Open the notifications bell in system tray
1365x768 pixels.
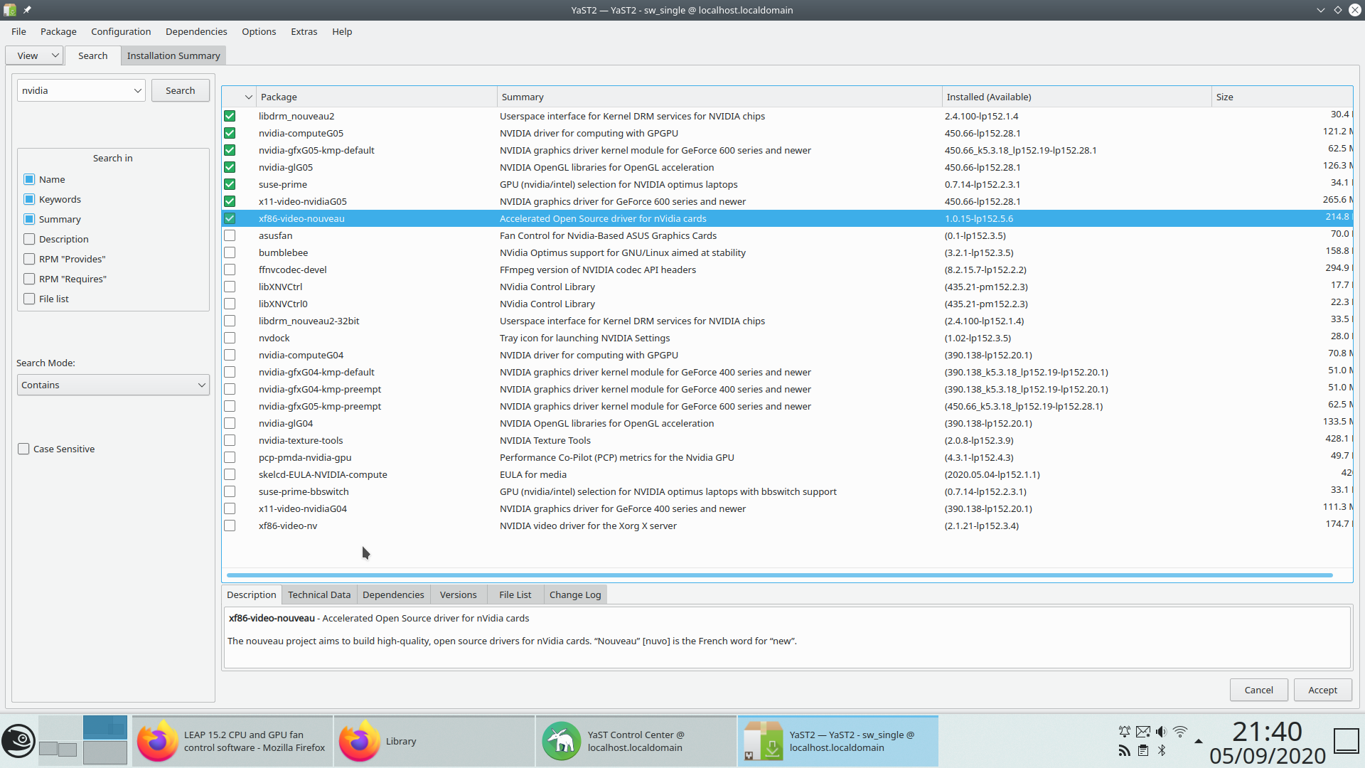(x=1124, y=731)
